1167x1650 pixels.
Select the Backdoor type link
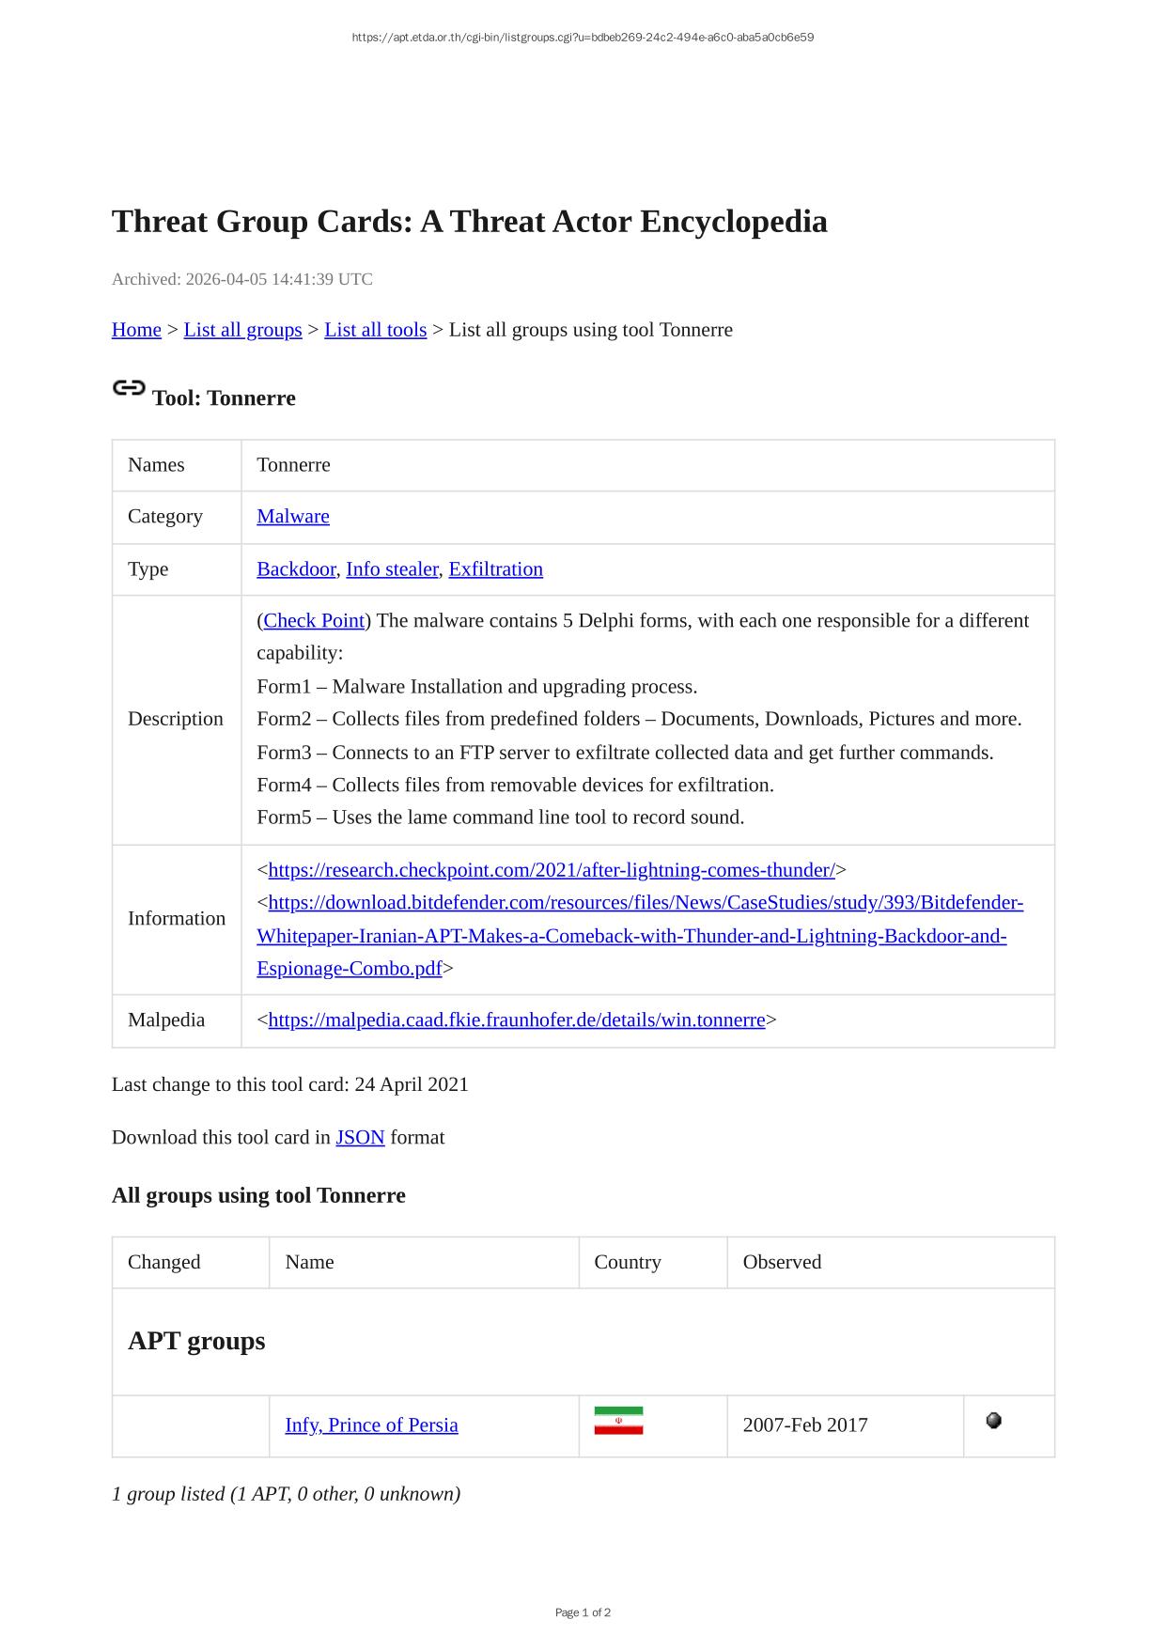pyautogui.click(x=296, y=568)
